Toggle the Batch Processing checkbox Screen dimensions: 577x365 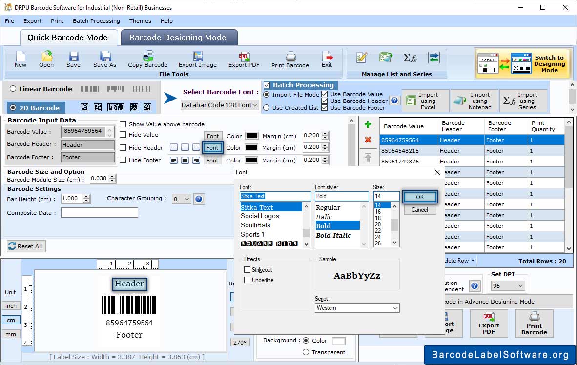tap(267, 85)
